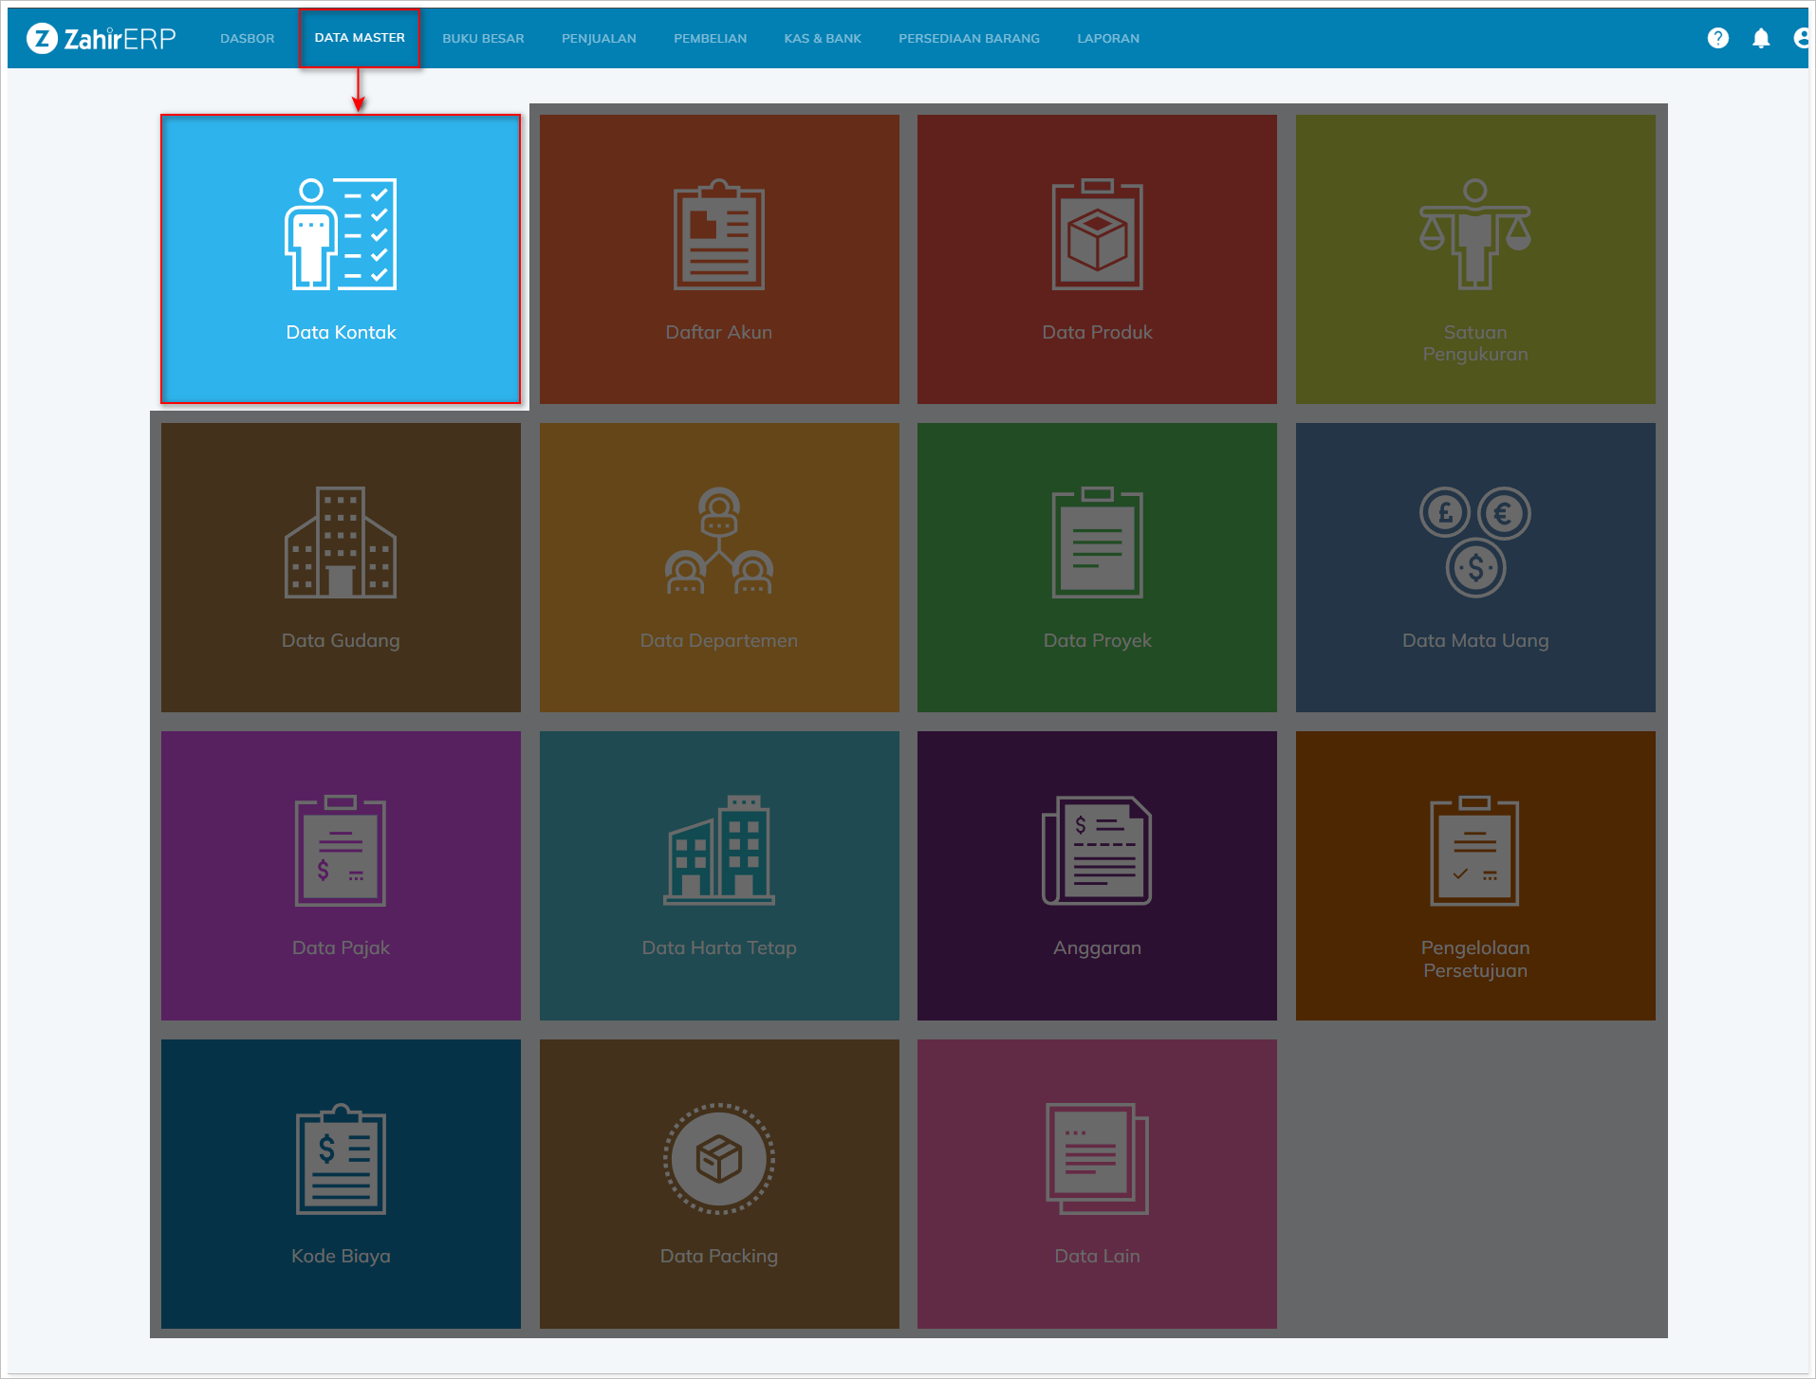Click the ZahirERP logo
This screenshot has width=1816, height=1379.
[102, 38]
